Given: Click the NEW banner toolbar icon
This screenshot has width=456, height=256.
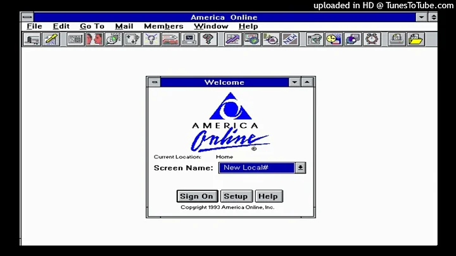Looking at the screenshot, I should point(290,39).
